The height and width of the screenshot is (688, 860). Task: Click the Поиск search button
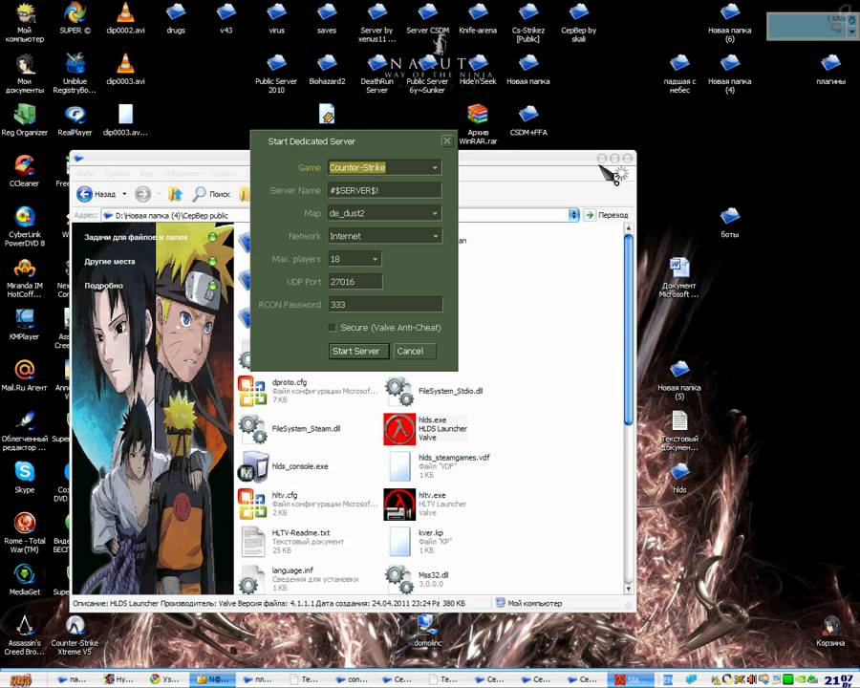pyautogui.click(x=212, y=194)
